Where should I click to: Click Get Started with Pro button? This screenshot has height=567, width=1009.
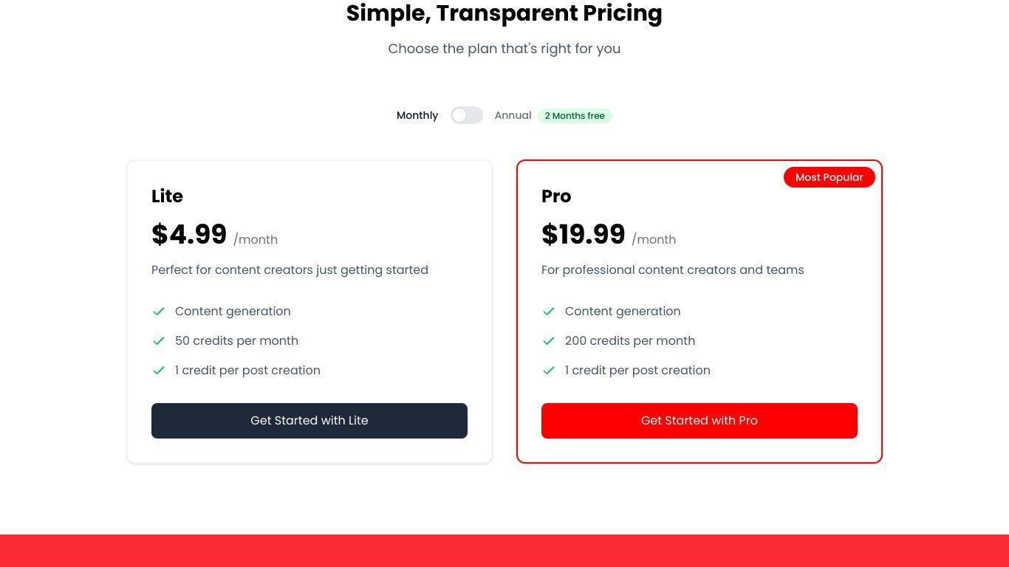[x=700, y=421]
